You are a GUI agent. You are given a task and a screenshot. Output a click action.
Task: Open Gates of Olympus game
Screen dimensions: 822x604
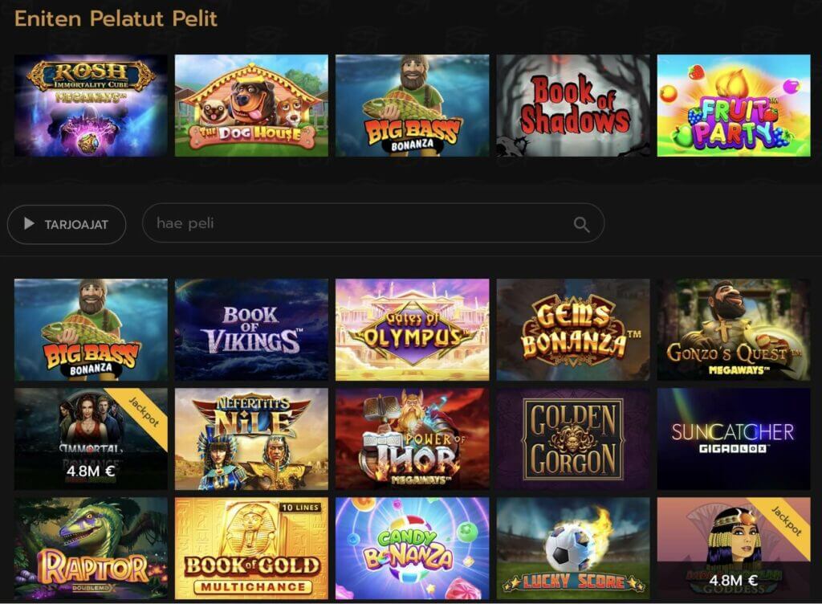pos(412,329)
